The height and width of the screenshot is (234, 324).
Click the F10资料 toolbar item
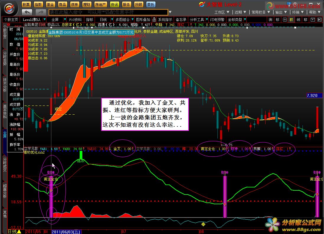pyautogui.click(x=75, y=20)
